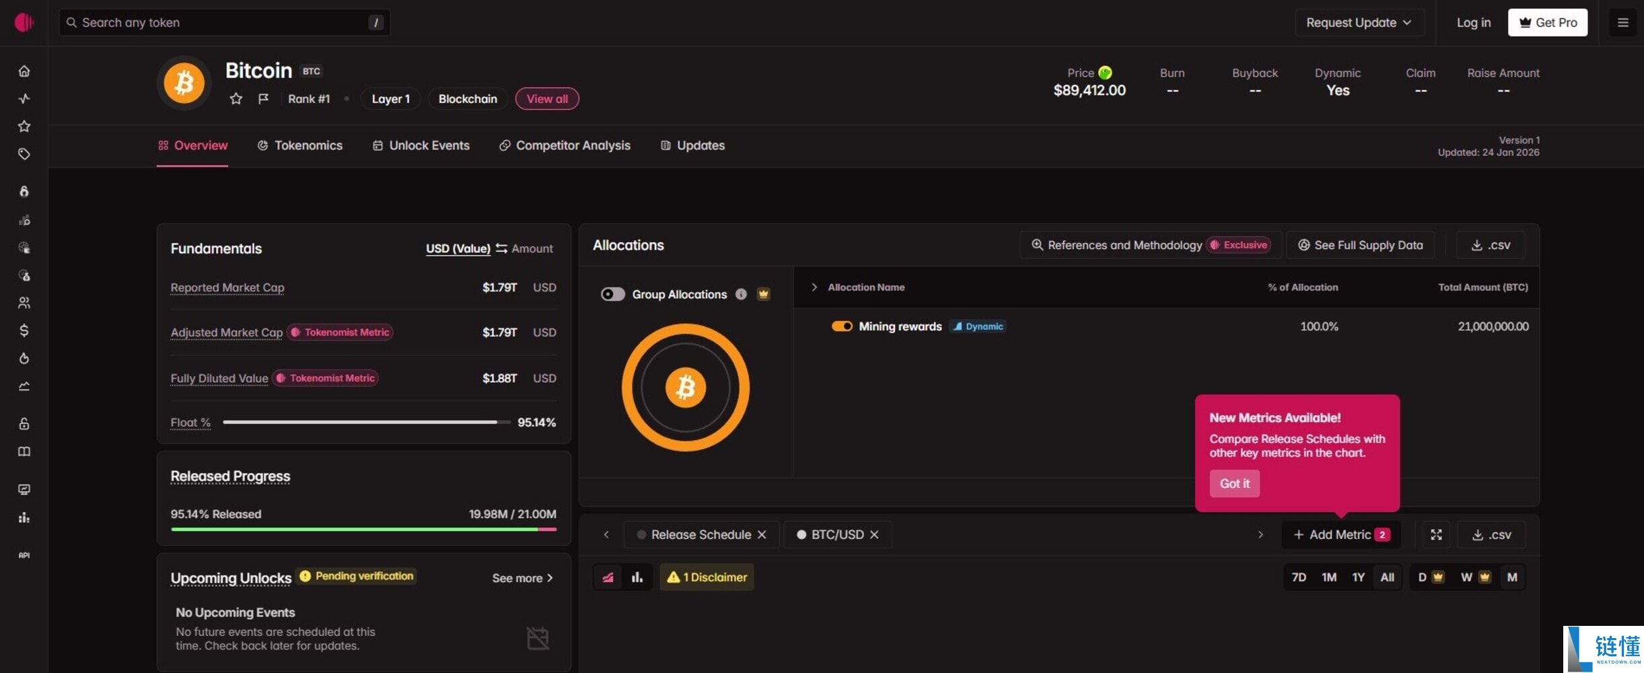Viewport: 1644px width, 673px height.
Task: Open the people icon in the sidebar
Action: (x=24, y=303)
